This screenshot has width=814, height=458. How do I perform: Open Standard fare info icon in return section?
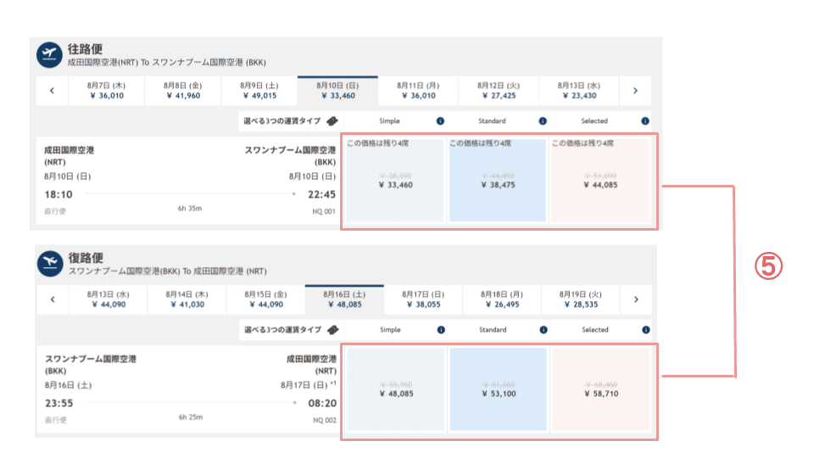pos(543,330)
